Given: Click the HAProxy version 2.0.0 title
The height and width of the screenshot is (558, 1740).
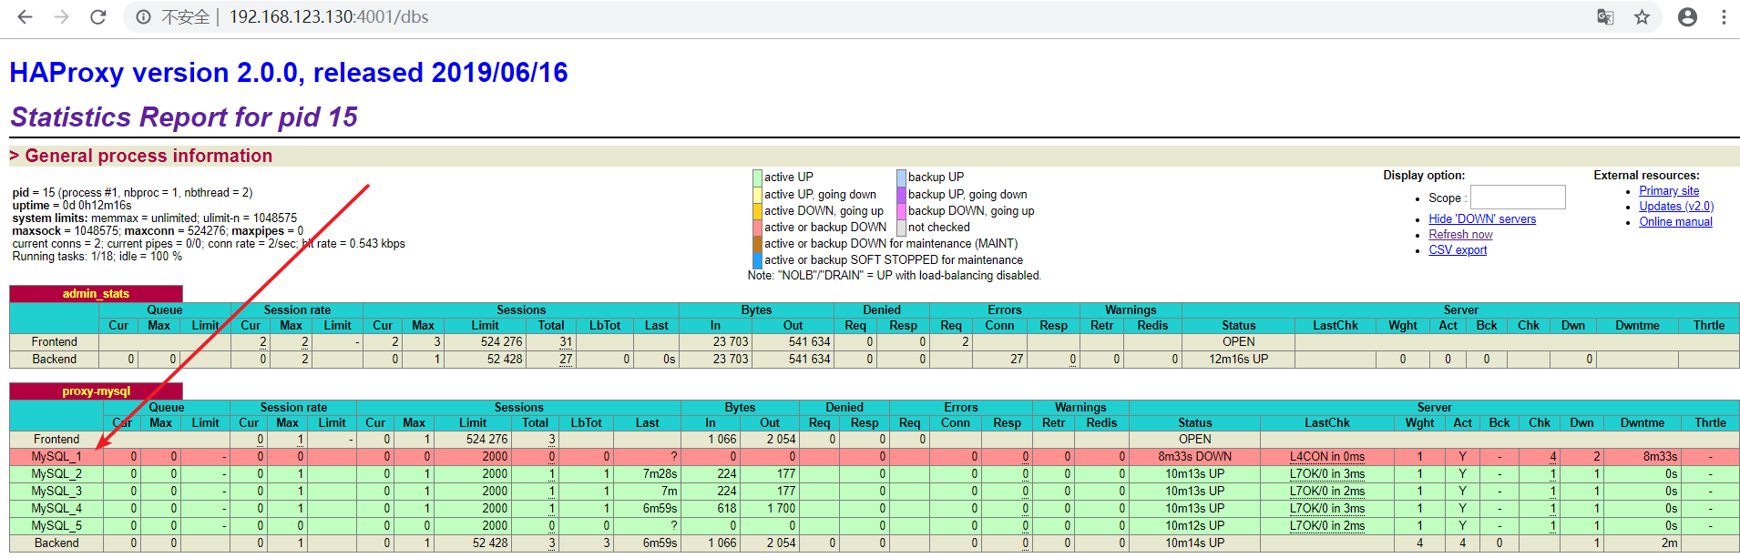Looking at the screenshot, I should tap(289, 73).
